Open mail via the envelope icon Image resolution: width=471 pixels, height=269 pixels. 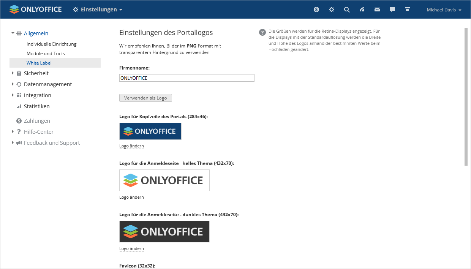pos(377,9)
